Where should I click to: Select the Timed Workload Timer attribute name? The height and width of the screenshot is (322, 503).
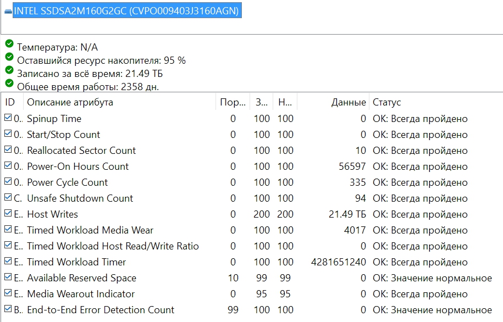(x=76, y=262)
